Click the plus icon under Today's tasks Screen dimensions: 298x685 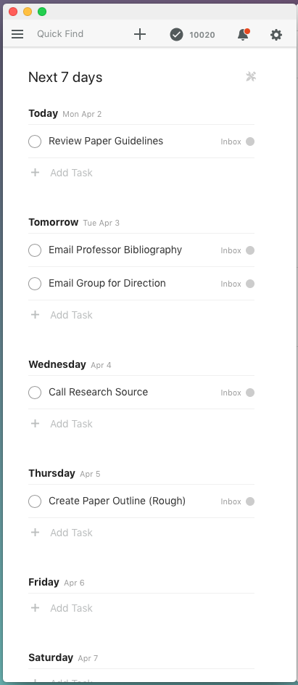36,173
